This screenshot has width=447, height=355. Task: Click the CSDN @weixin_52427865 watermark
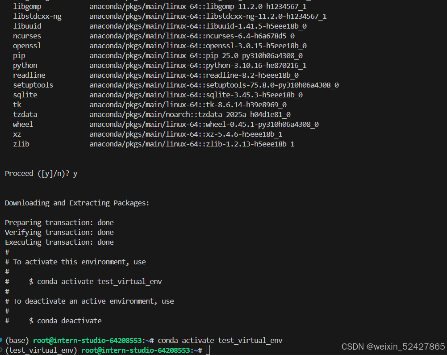393,347
